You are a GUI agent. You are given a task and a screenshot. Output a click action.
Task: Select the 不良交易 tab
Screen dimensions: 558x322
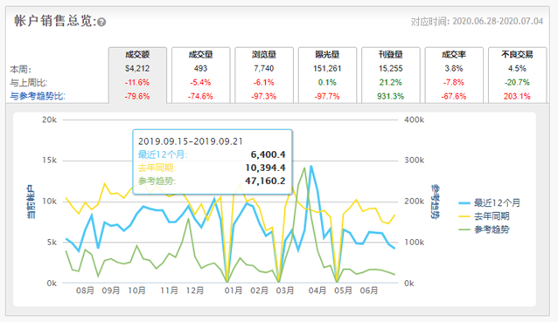(518, 75)
